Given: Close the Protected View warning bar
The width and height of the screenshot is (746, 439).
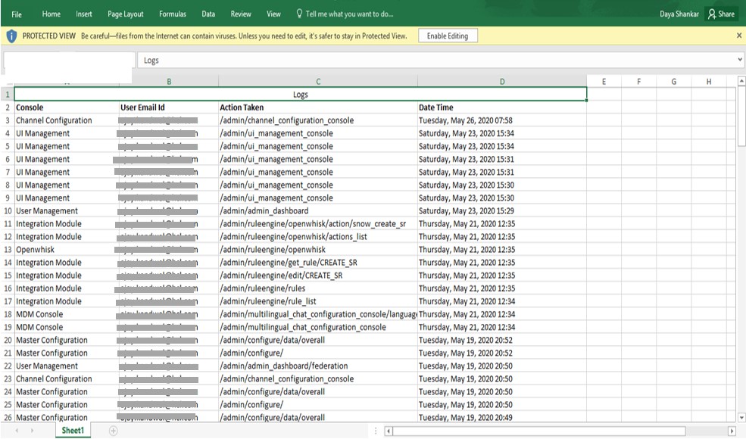Looking at the screenshot, I should (739, 36).
